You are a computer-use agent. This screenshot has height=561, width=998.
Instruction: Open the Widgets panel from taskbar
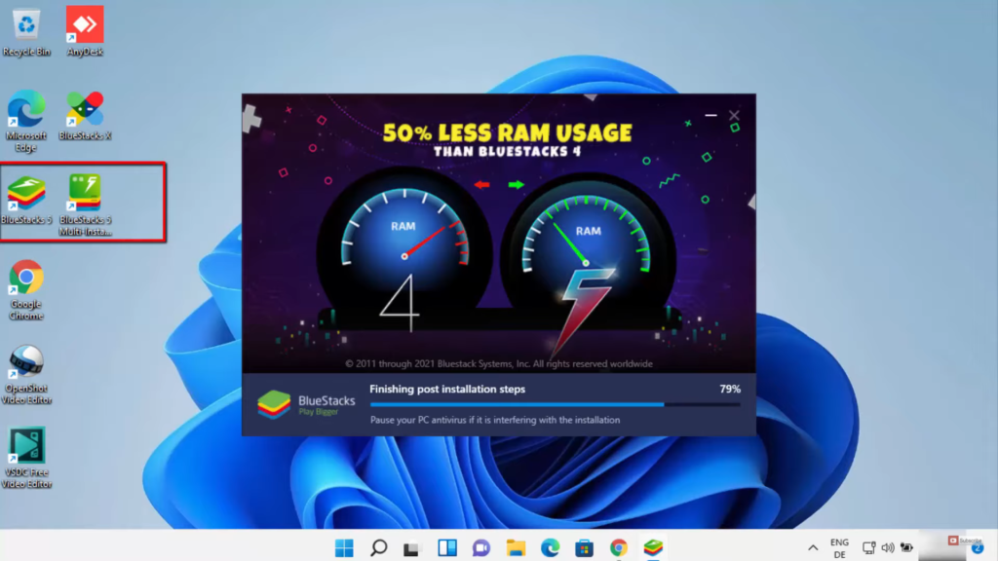point(447,547)
